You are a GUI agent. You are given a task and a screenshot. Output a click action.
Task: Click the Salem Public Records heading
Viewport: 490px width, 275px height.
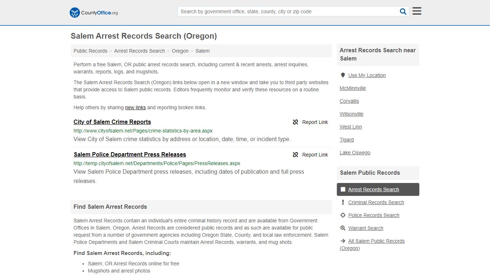click(x=370, y=173)
